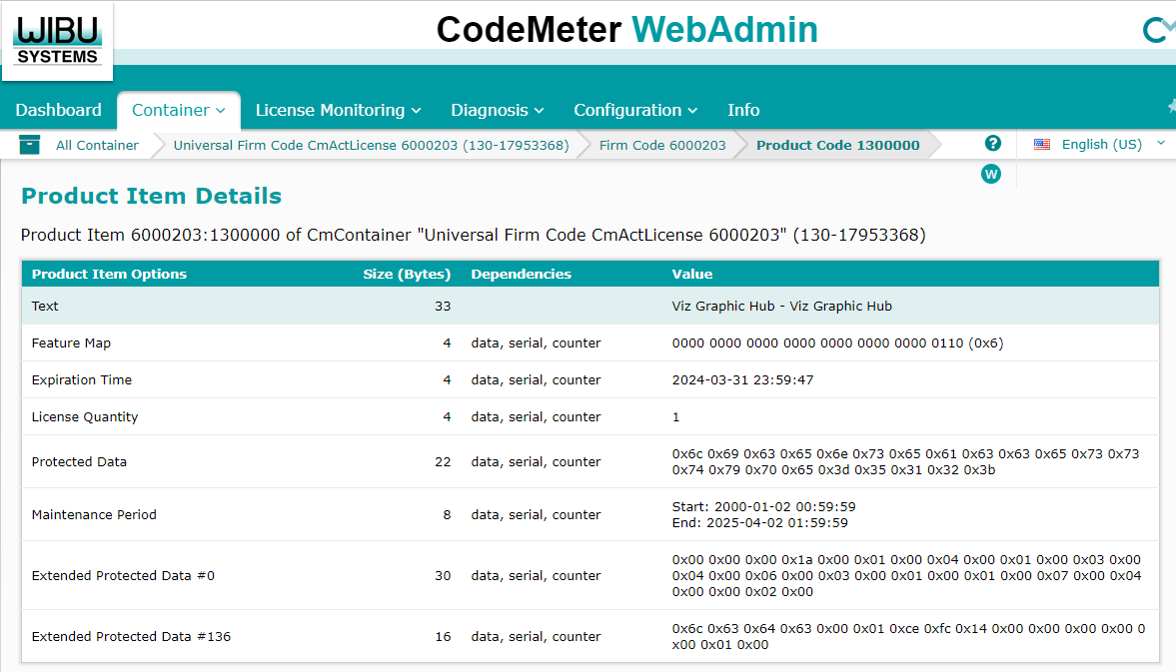
Task: Open the Info menu item
Action: 743,110
